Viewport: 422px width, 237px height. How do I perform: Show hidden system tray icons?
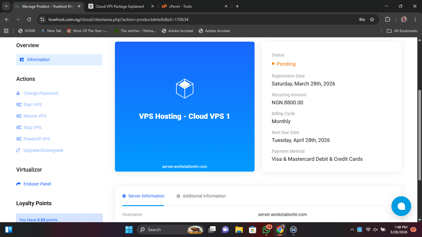(352, 230)
